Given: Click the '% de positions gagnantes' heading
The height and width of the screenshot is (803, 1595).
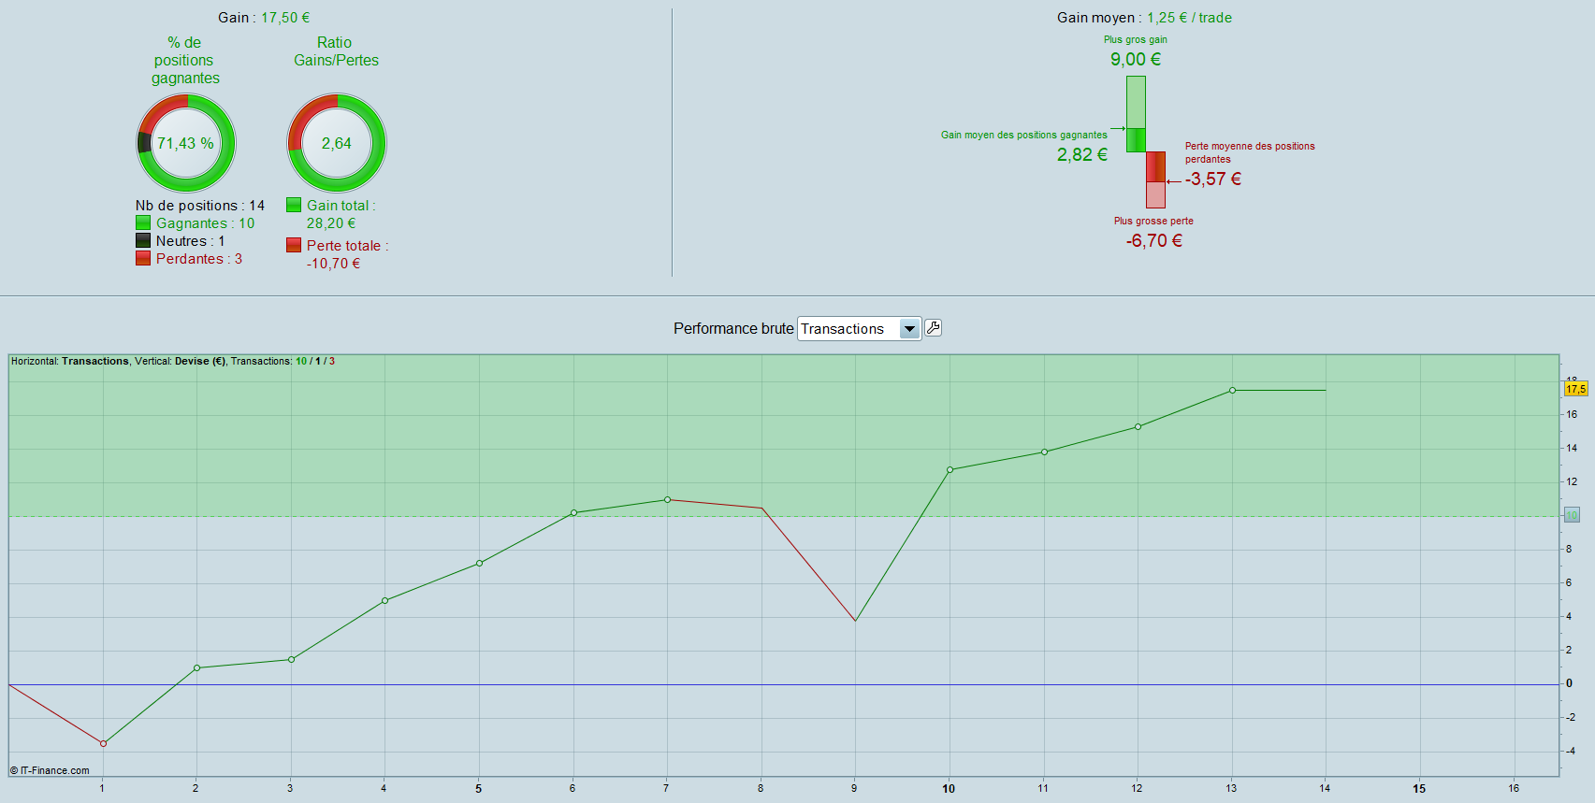Looking at the screenshot, I should [185, 61].
